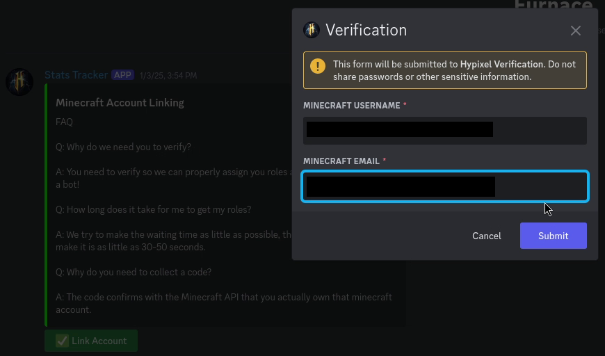Close the Verification dialog with the X

click(x=575, y=31)
